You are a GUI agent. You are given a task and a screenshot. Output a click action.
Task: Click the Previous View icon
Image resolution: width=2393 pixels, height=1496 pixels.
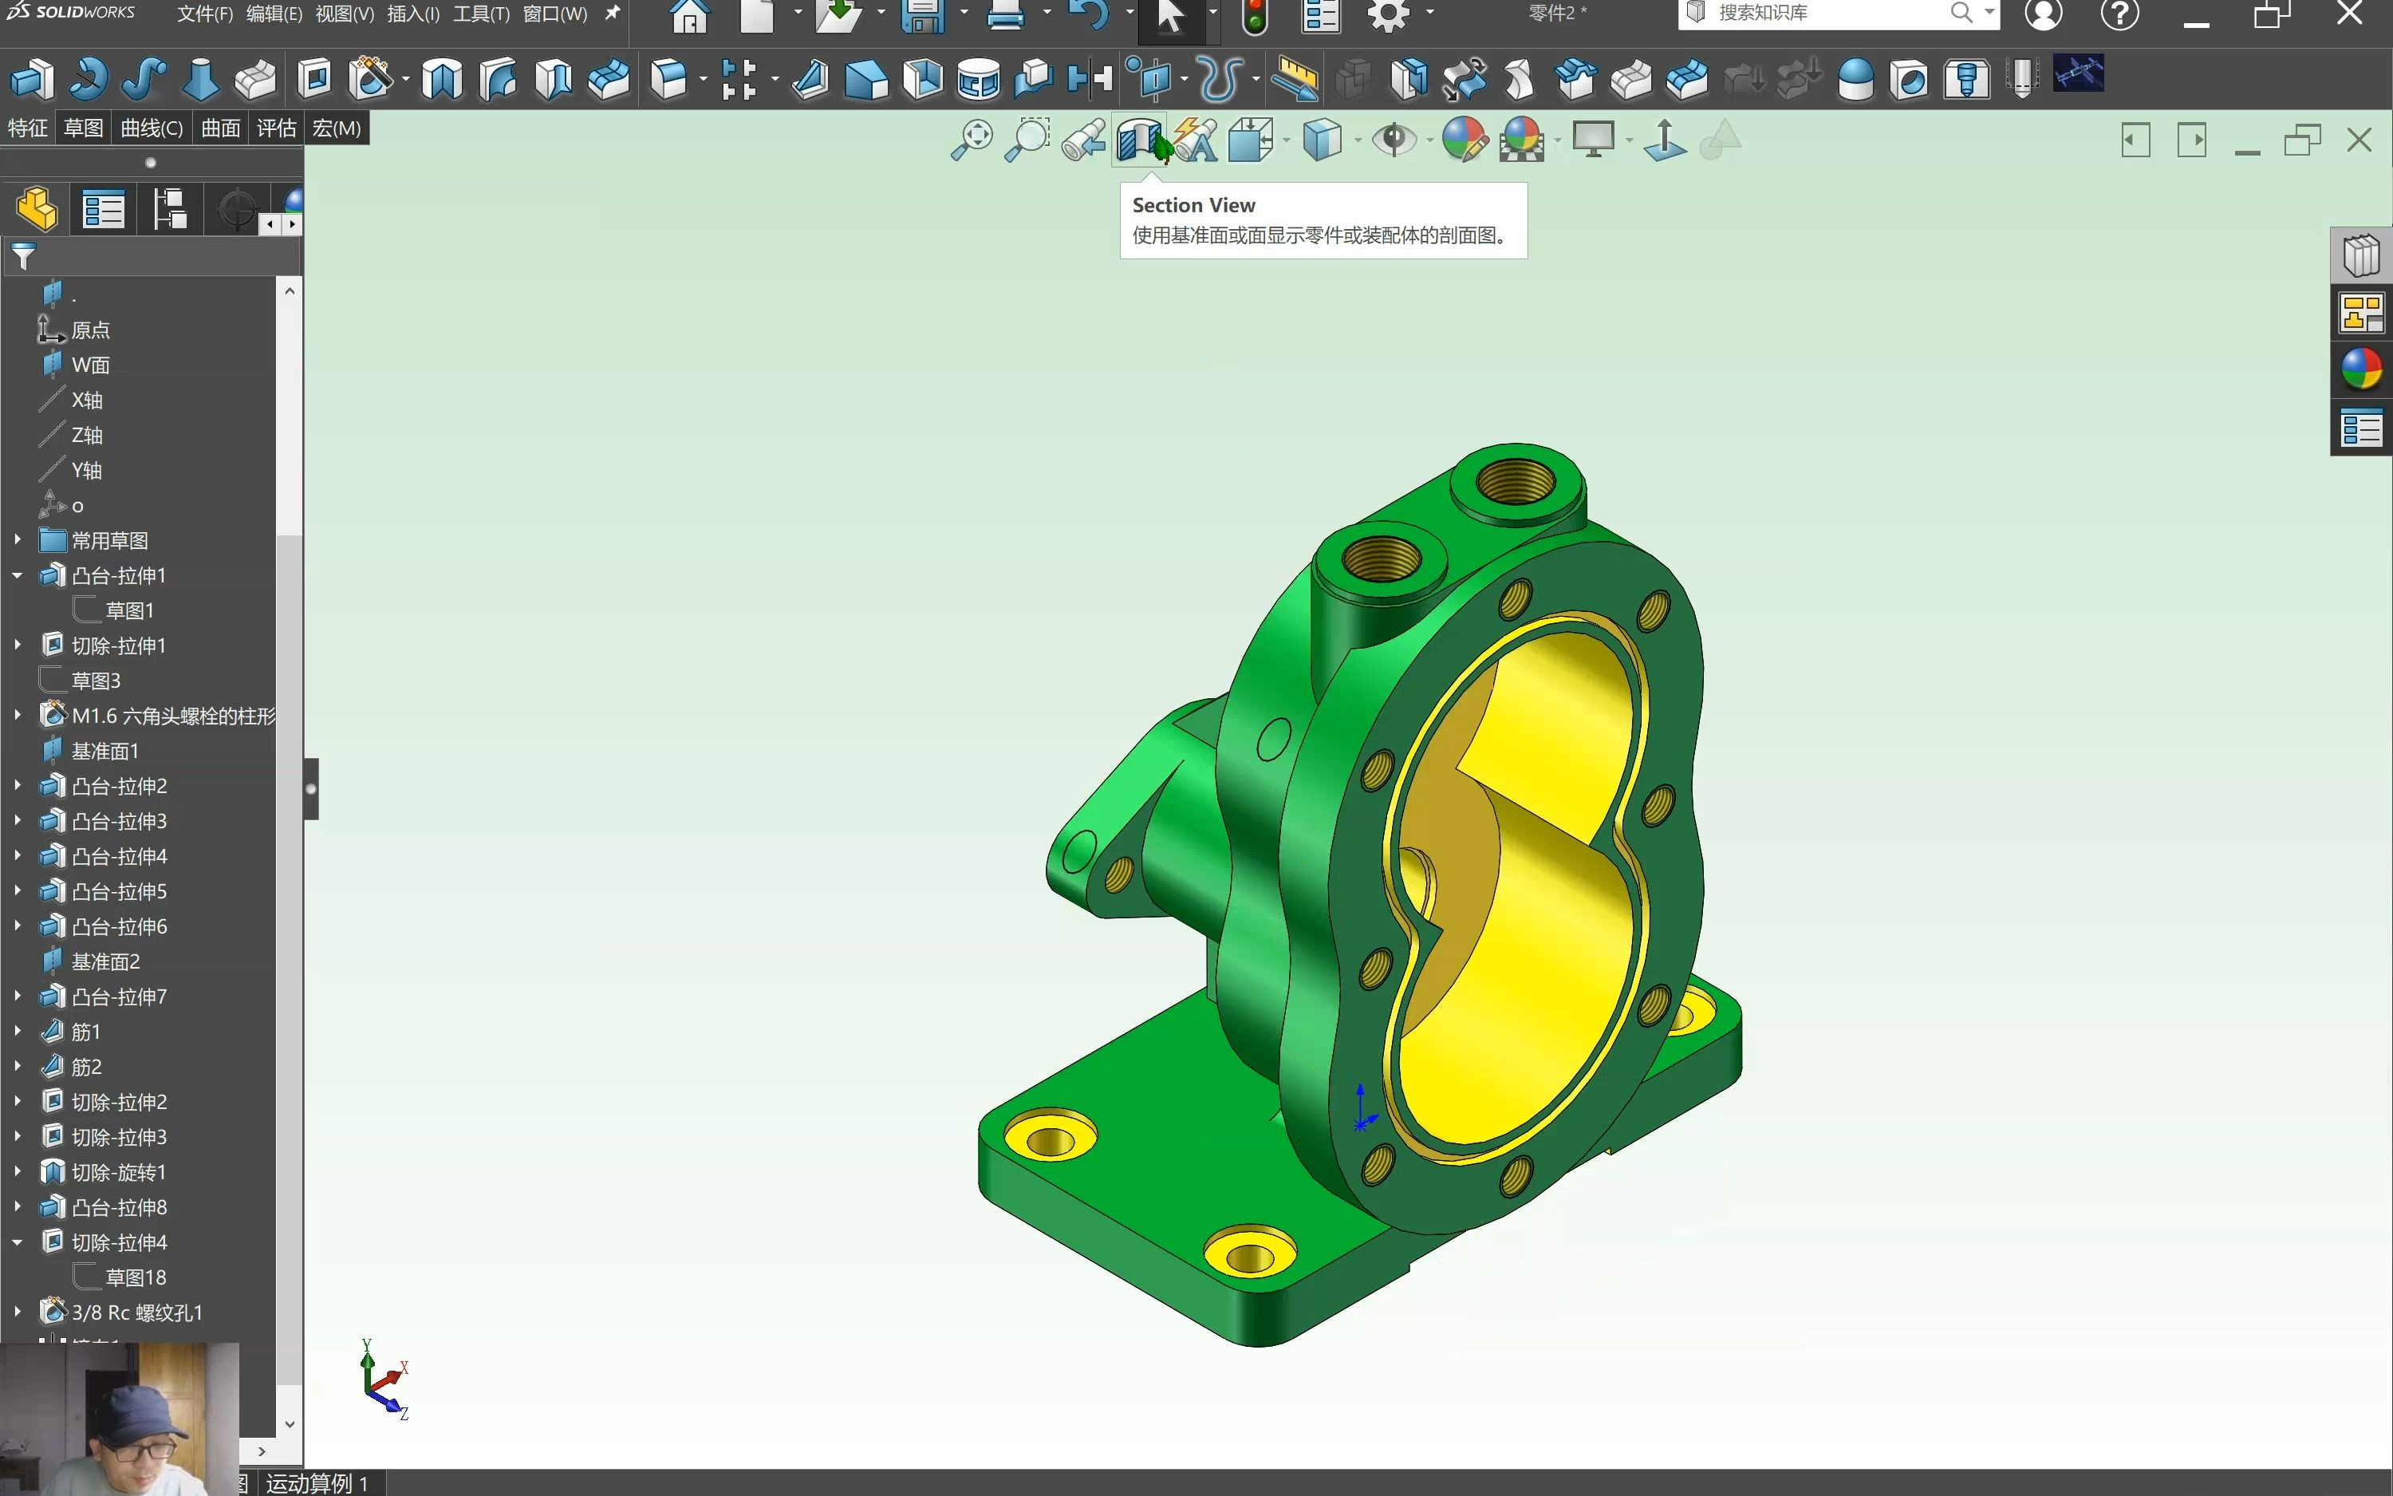(1082, 140)
